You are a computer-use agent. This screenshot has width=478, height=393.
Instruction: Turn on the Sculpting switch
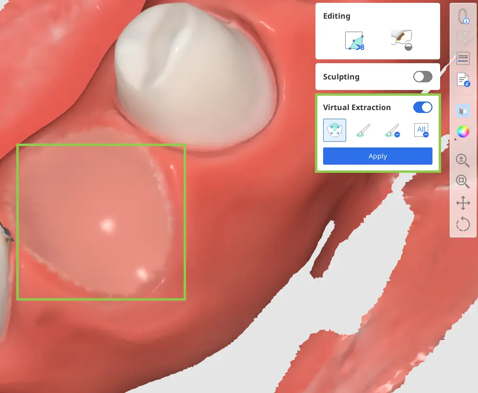(x=422, y=77)
